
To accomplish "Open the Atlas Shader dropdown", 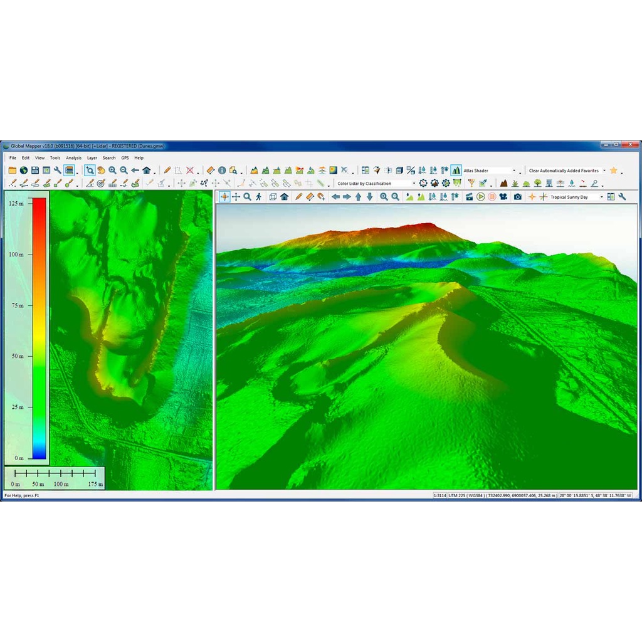I will (x=514, y=171).
